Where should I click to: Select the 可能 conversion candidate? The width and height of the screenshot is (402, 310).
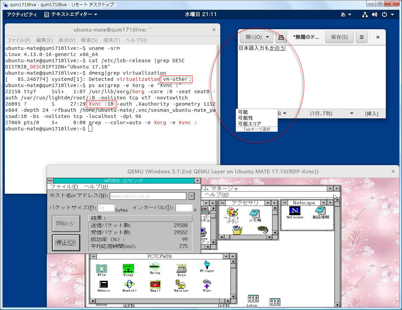(x=243, y=112)
